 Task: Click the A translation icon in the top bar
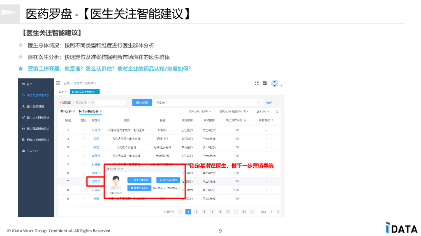coord(265,83)
